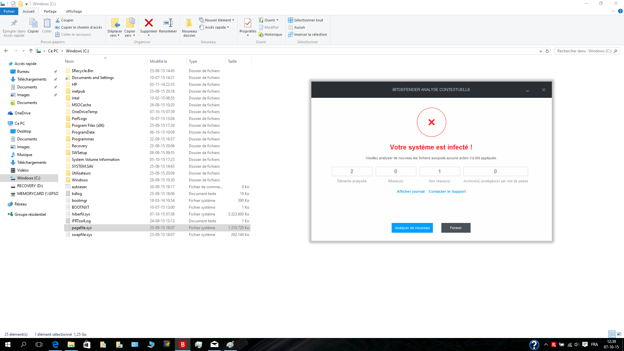Open Musique in navigation pane
The width and height of the screenshot is (624, 351).
coord(25,155)
